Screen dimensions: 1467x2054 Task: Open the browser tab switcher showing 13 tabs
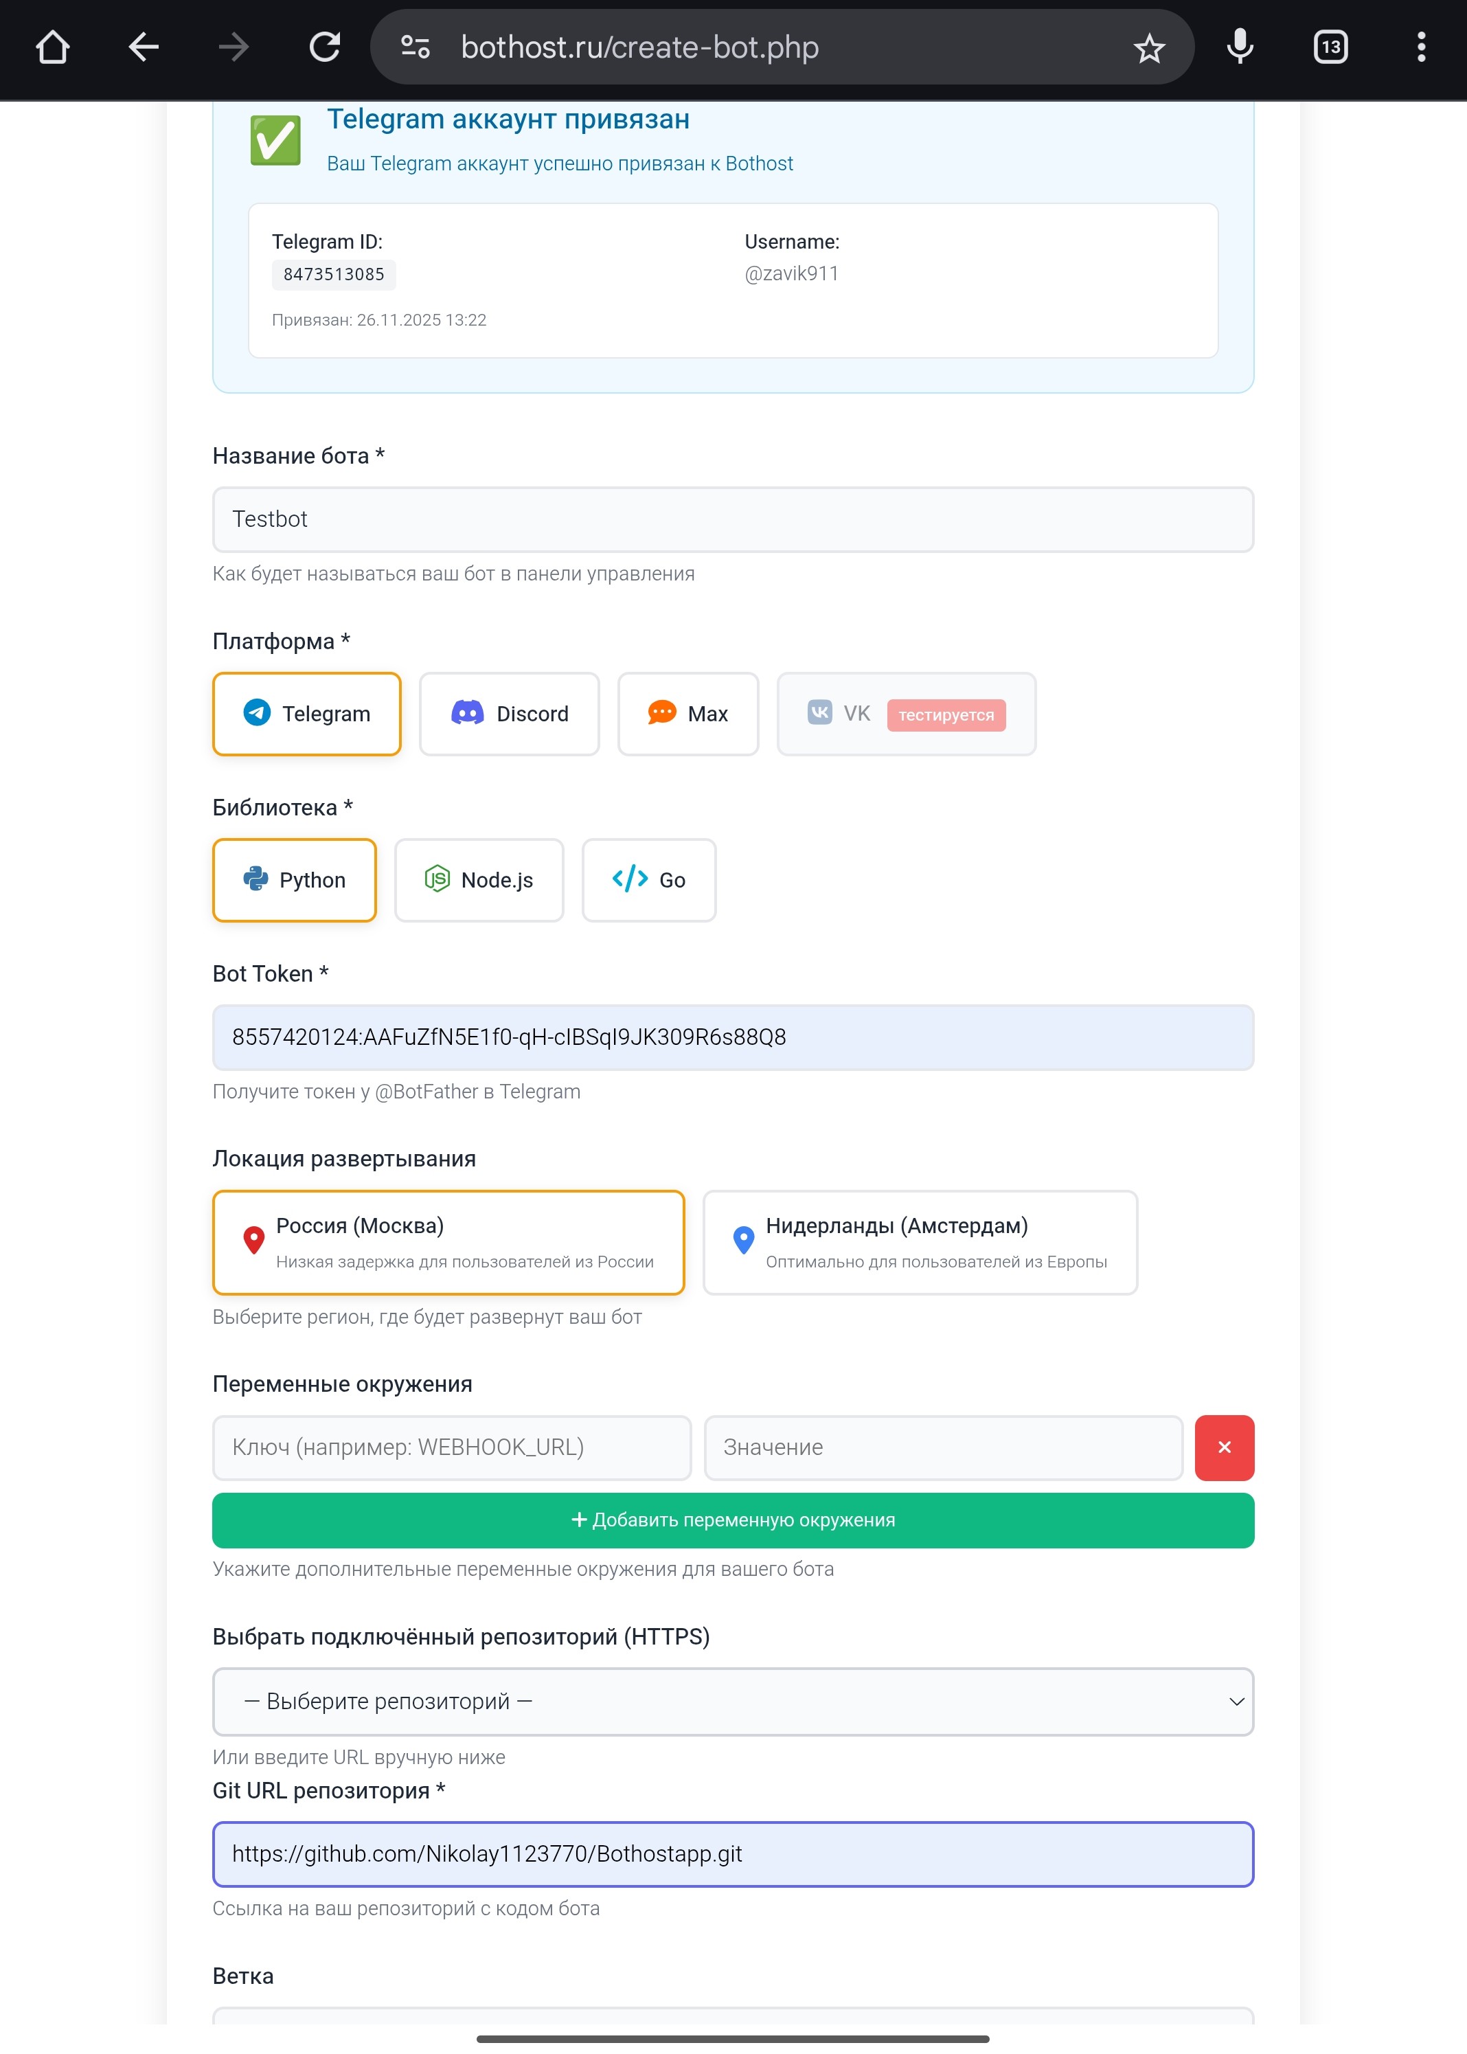(x=1329, y=47)
